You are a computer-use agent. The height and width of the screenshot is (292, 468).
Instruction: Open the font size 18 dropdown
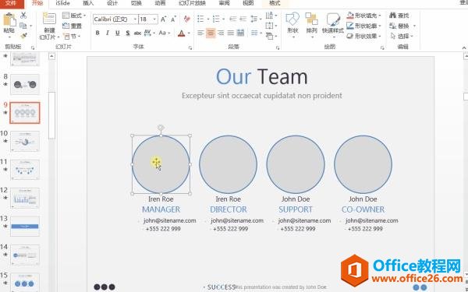pos(154,19)
